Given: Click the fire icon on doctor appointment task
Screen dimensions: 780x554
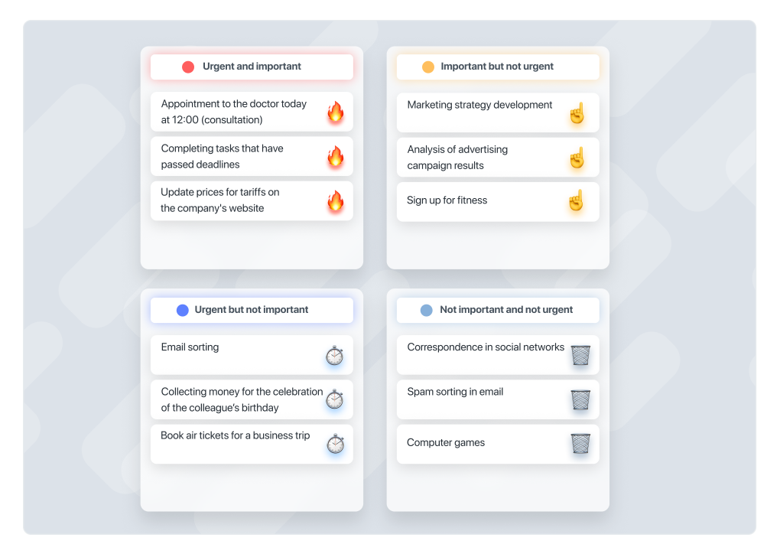Looking at the screenshot, I should (336, 112).
